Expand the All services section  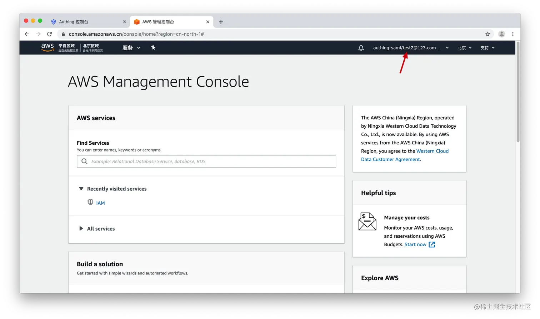click(97, 229)
